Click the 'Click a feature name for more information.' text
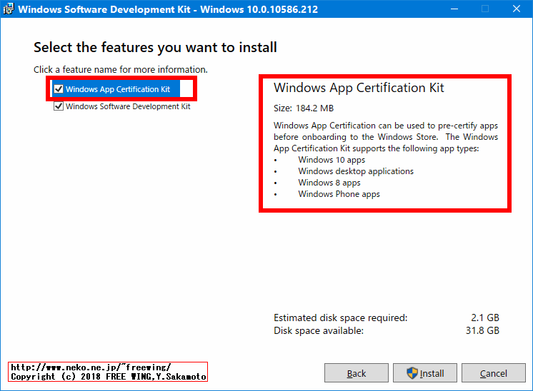This screenshot has width=533, height=391. [120, 70]
